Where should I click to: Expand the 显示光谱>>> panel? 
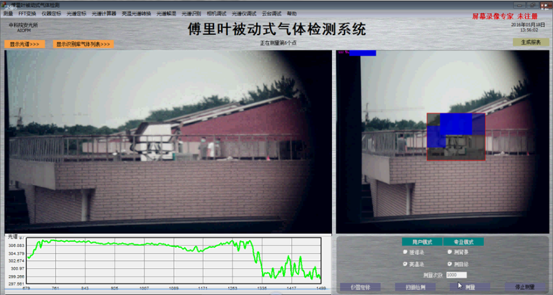tap(25, 44)
